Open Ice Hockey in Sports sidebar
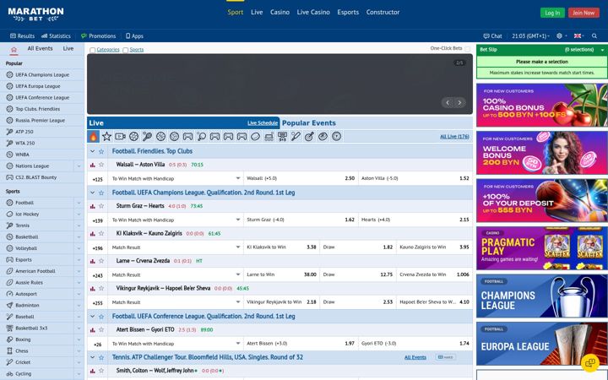Screen dimensions: 608x380 tap(27, 214)
